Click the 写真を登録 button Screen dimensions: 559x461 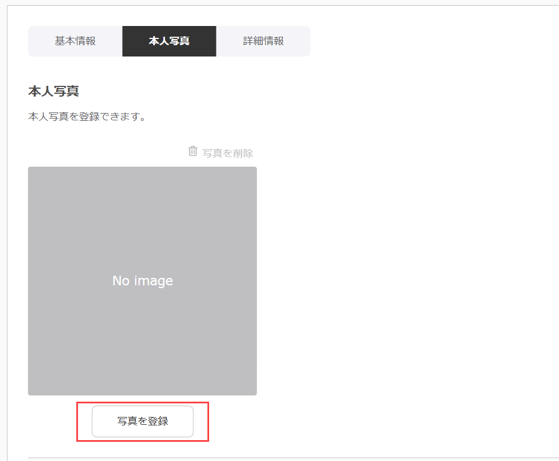tap(142, 421)
